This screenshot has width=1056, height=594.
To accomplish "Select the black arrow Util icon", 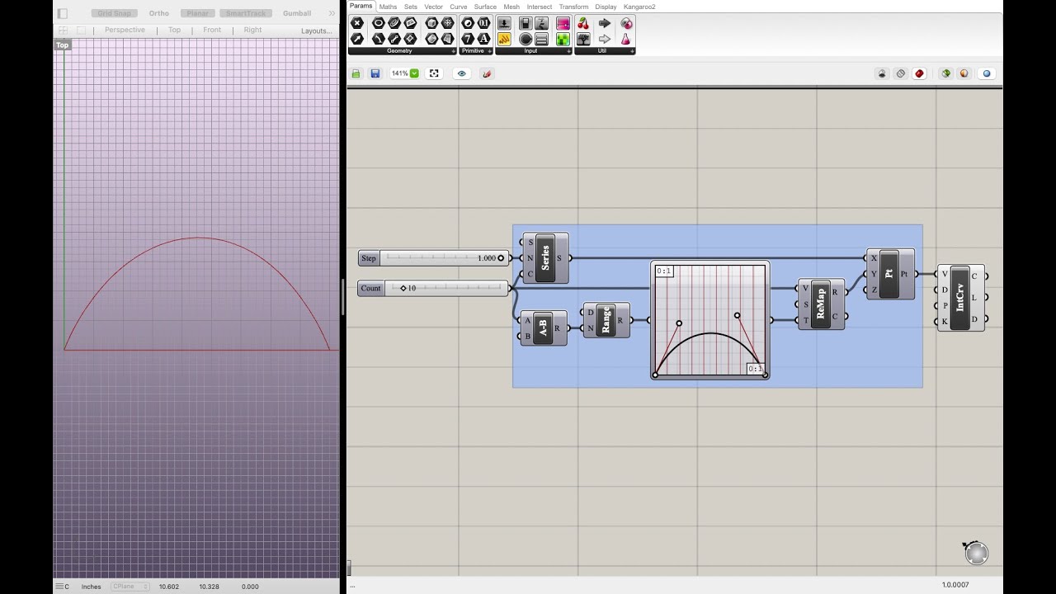I will pyautogui.click(x=605, y=23).
